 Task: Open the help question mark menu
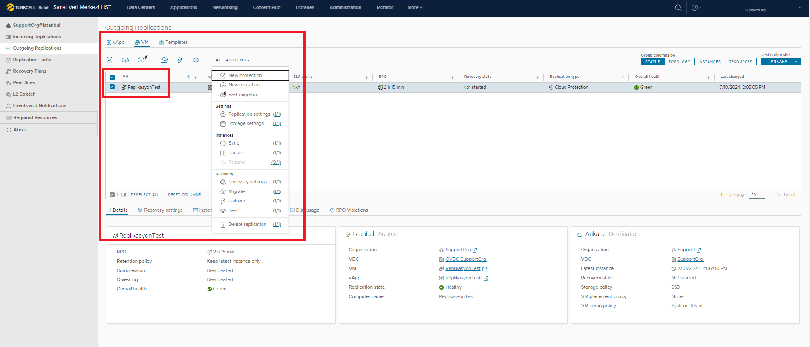click(696, 8)
